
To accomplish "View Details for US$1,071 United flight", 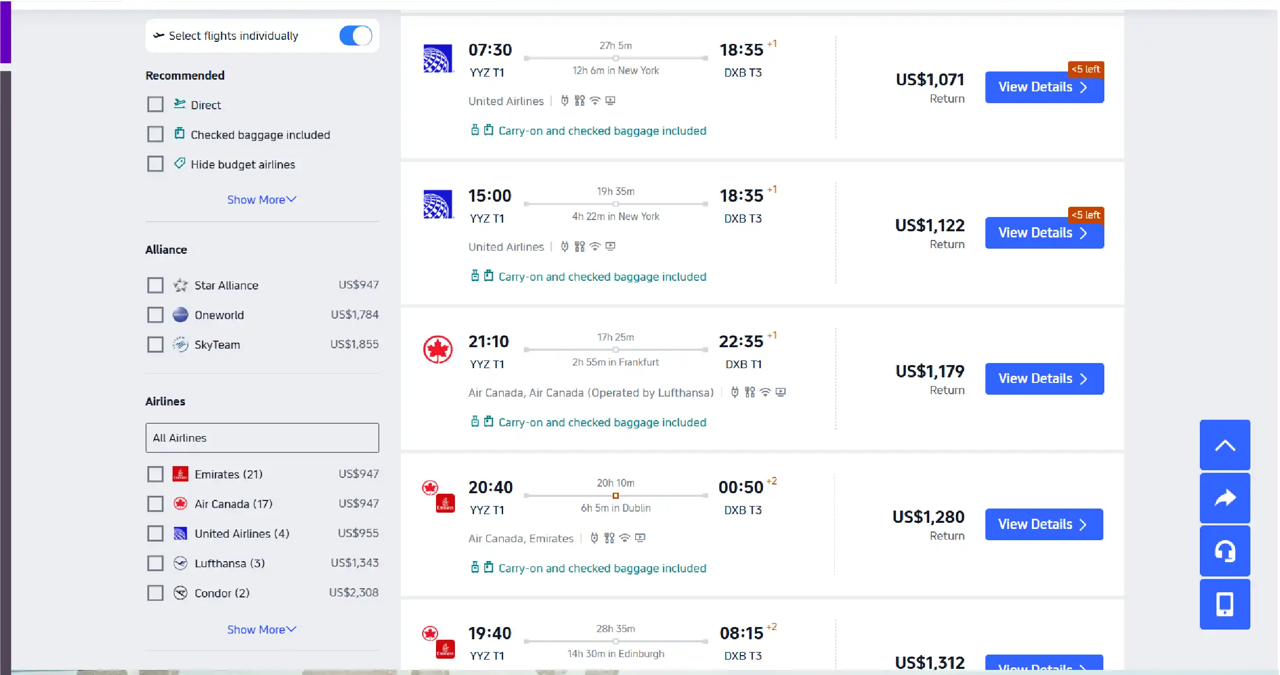I will point(1044,87).
